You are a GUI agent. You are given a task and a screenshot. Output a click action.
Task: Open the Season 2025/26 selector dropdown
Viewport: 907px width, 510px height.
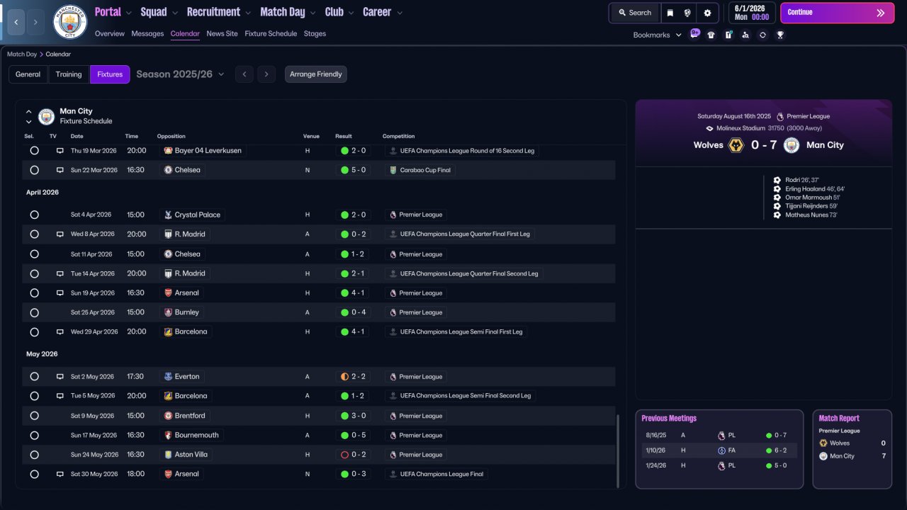click(x=180, y=74)
